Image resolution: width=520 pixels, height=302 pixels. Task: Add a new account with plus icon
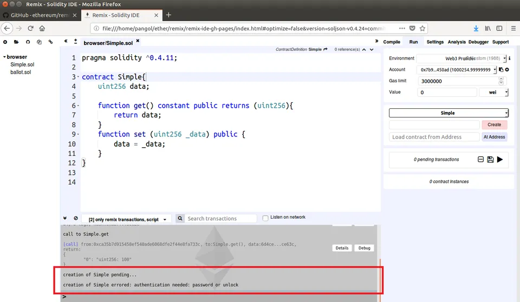[x=507, y=70]
